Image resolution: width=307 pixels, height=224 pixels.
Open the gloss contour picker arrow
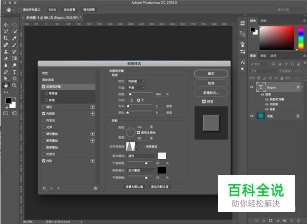[x=136, y=146]
